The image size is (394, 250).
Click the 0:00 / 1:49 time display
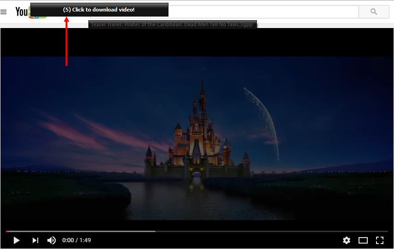click(x=76, y=240)
